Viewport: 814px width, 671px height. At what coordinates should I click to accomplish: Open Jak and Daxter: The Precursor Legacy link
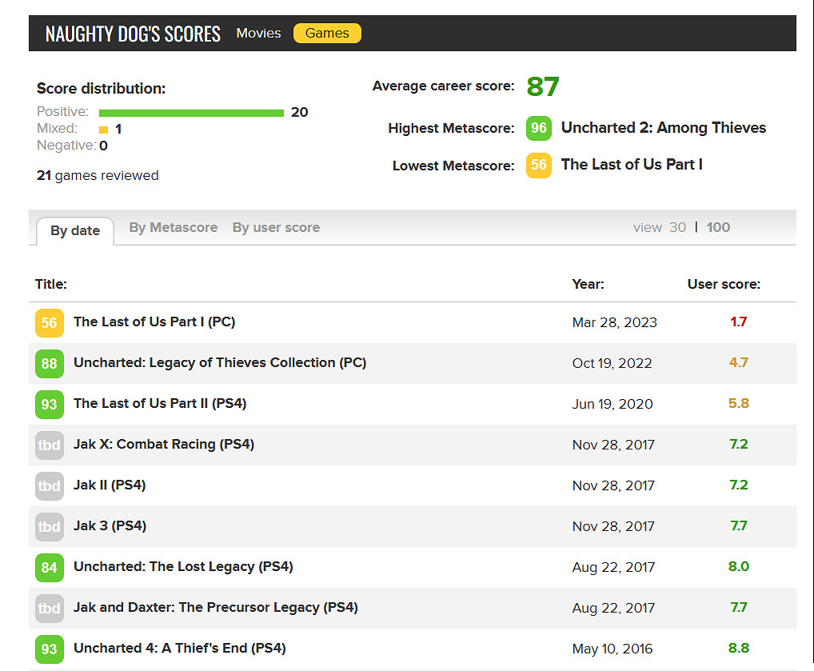215,608
